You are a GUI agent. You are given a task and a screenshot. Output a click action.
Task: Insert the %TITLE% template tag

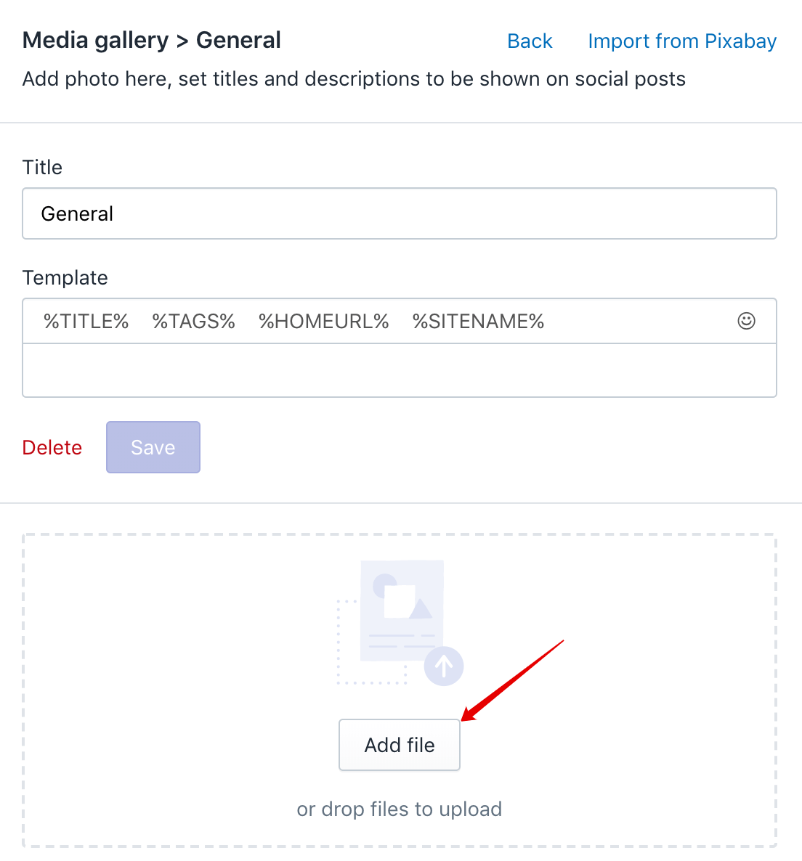pos(86,321)
